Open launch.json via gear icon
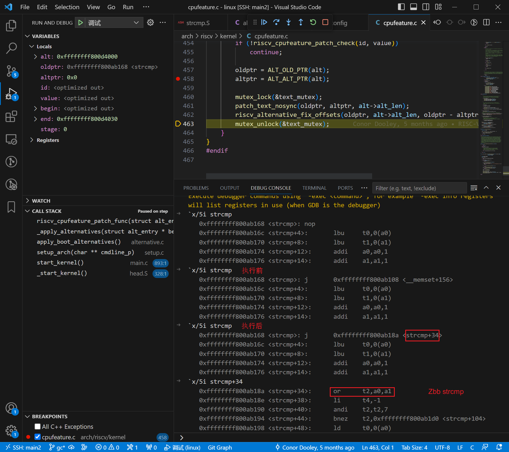 point(150,23)
